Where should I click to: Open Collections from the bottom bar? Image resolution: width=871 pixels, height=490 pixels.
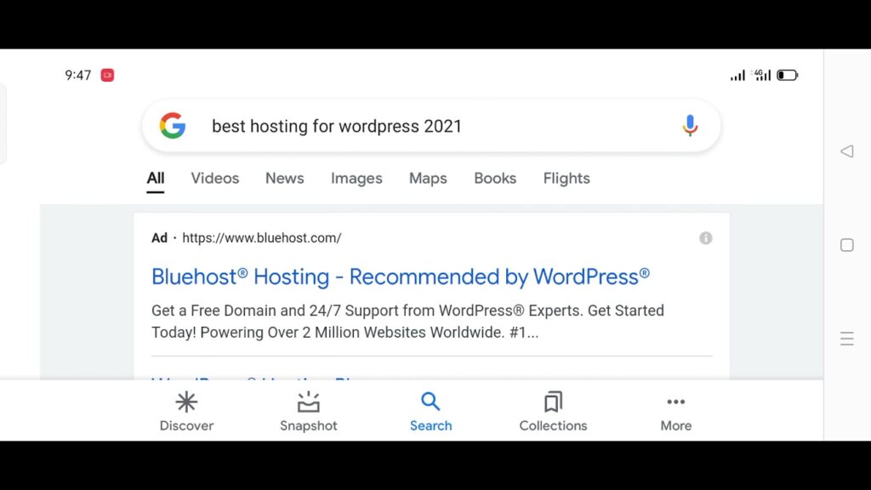[553, 412]
